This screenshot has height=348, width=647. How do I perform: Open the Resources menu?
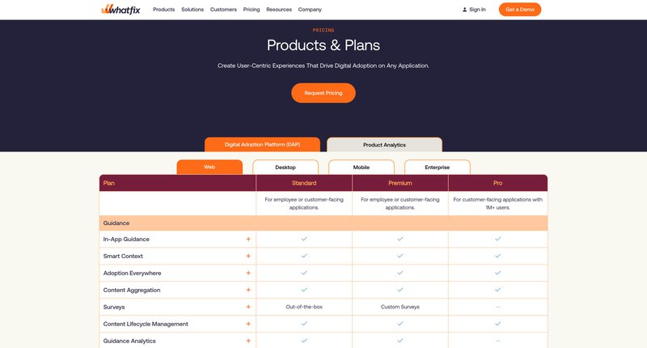279,10
